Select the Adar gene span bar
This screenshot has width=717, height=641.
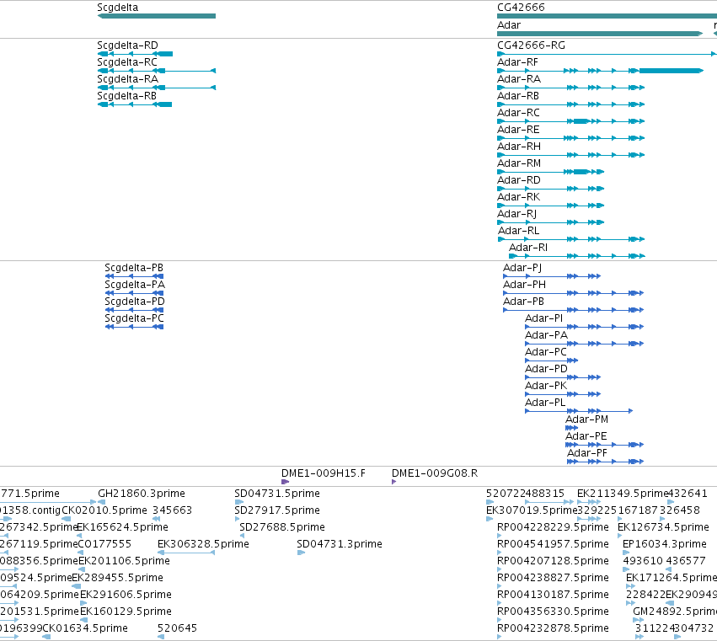point(600,34)
